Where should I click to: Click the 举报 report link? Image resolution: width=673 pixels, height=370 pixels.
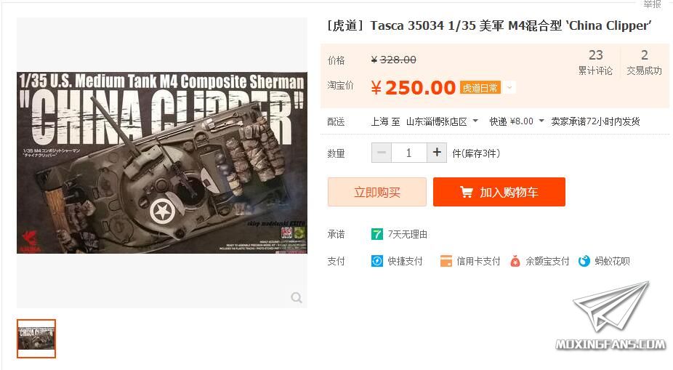(x=652, y=4)
